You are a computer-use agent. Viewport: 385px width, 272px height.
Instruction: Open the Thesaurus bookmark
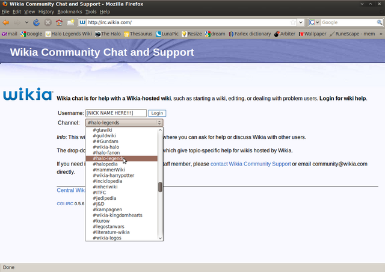pyautogui.click(x=138, y=34)
